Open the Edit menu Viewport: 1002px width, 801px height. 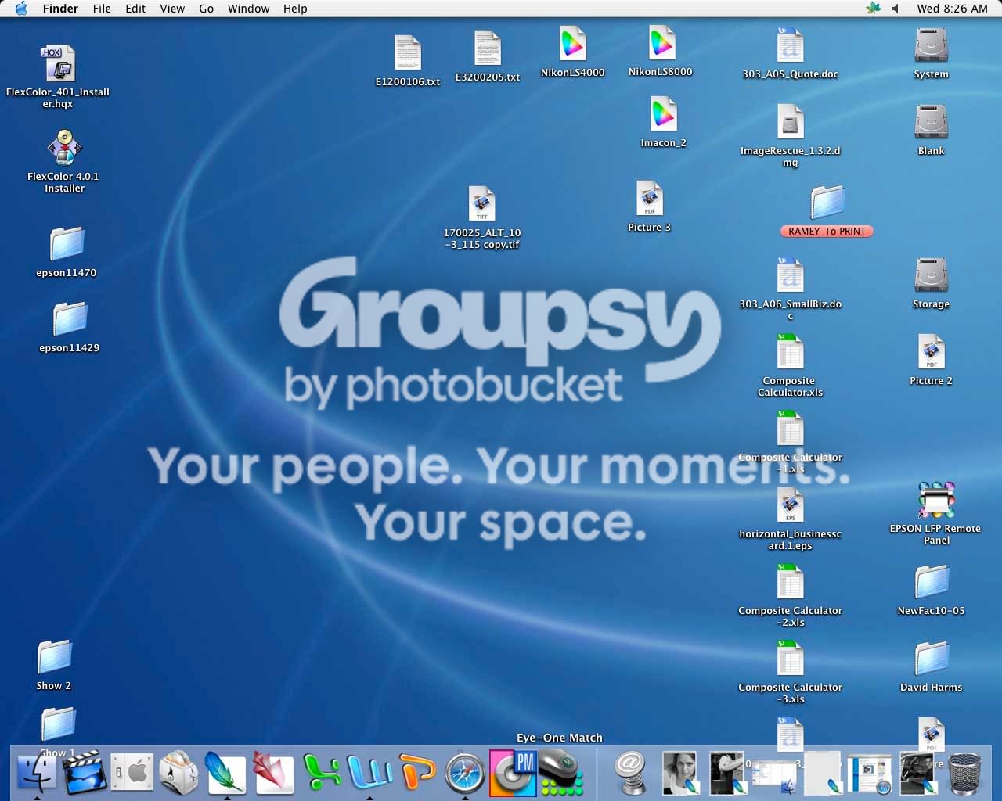(135, 9)
